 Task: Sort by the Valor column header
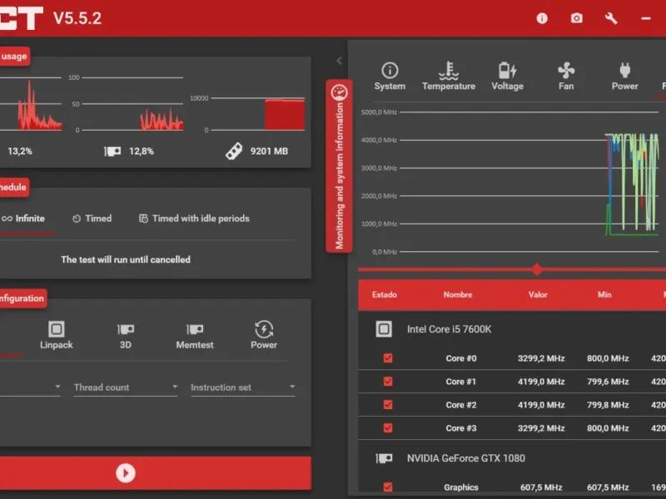(538, 294)
